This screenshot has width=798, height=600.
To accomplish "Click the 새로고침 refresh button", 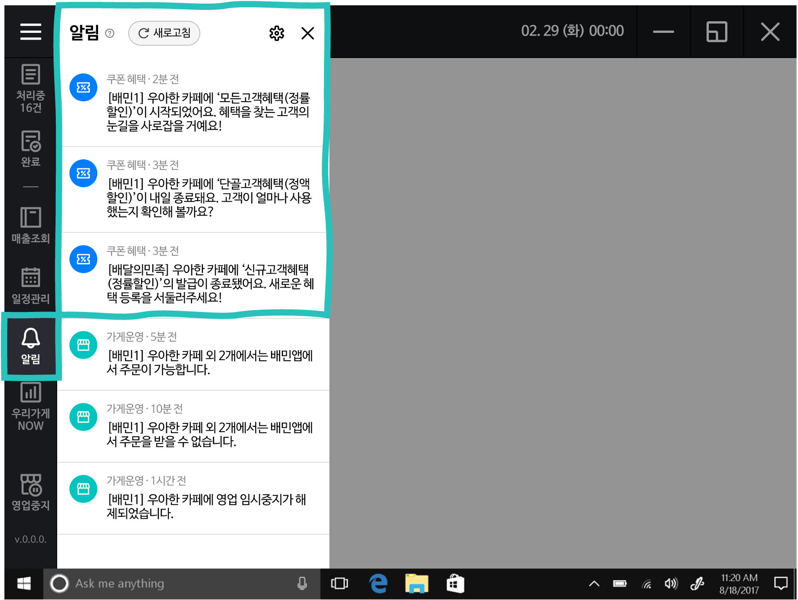I will (x=164, y=33).
